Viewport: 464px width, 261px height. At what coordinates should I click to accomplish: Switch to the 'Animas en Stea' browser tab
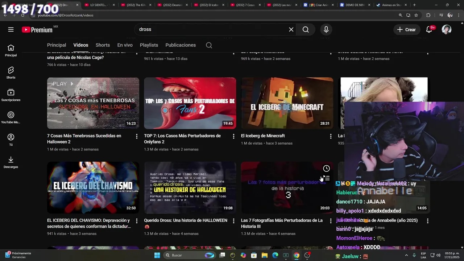click(391, 5)
